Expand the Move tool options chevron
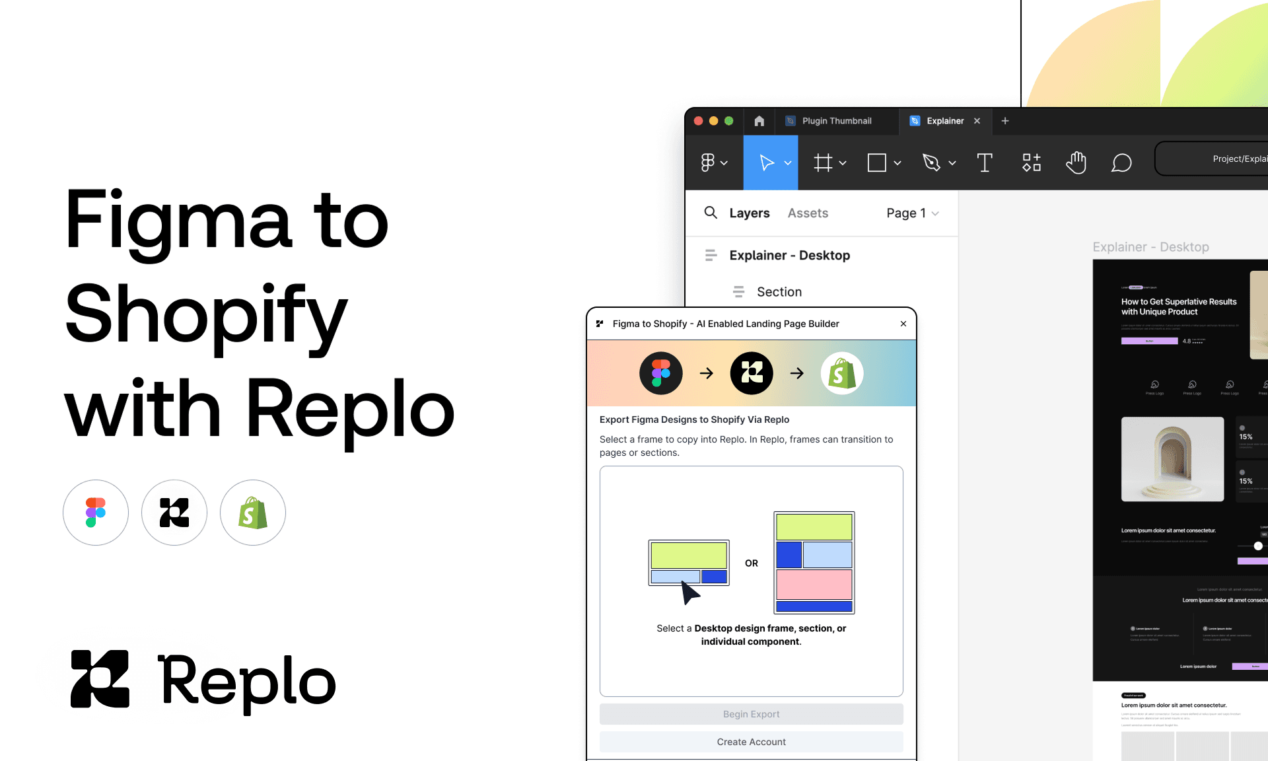1268x761 pixels. pyautogui.click(x=788, y=163)
